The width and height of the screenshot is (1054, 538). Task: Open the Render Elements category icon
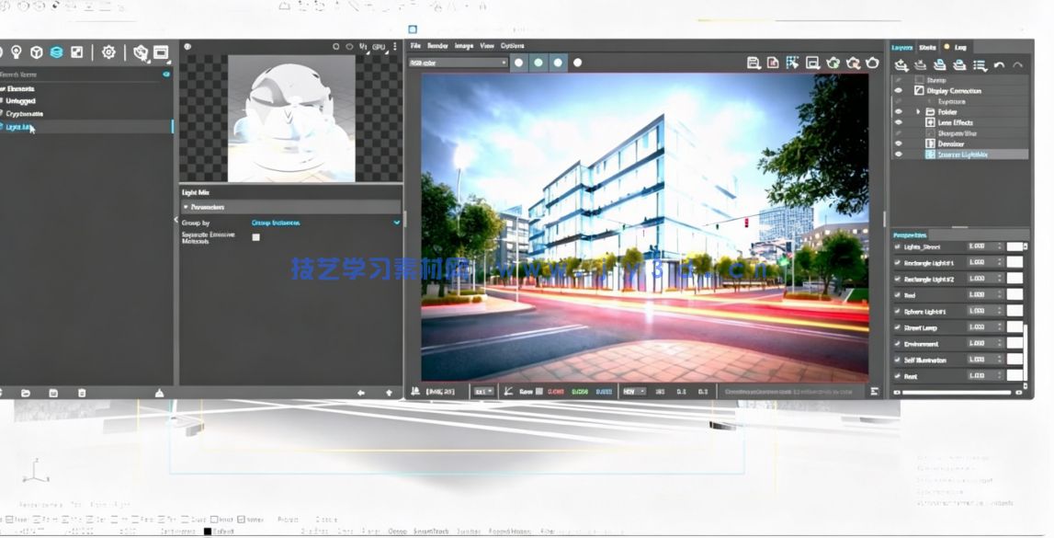point(56,52)
